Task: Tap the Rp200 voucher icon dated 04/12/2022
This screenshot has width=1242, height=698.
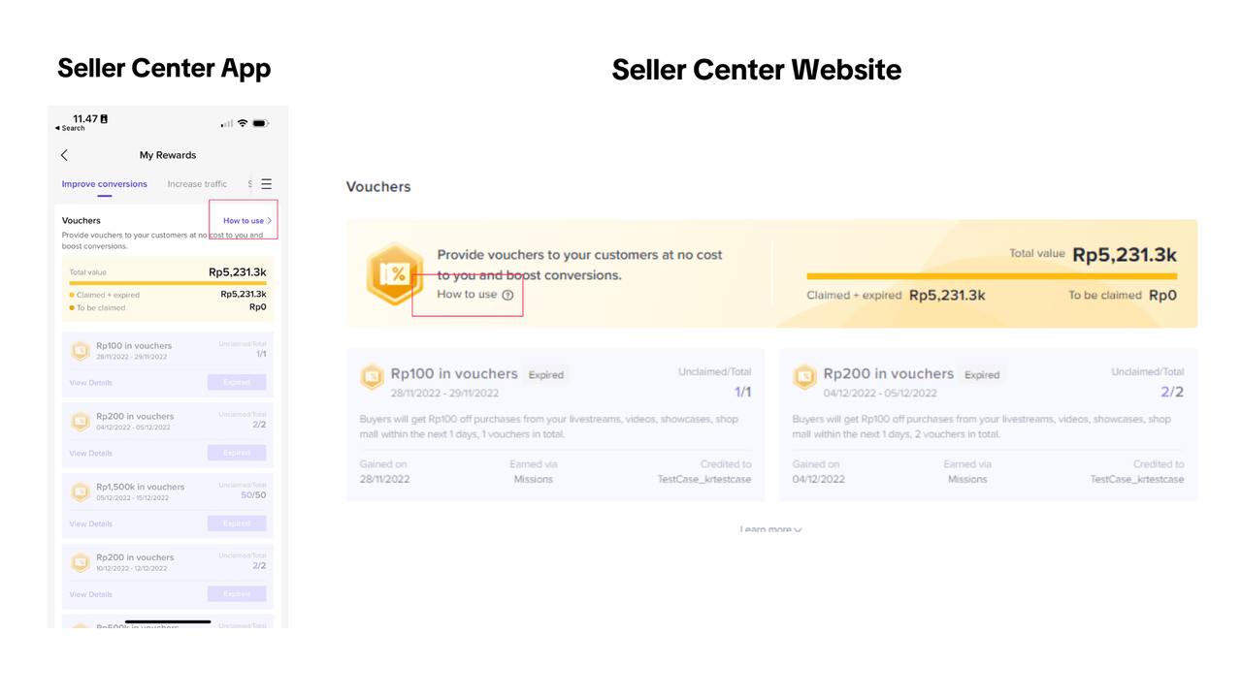Action: (81, 421)
